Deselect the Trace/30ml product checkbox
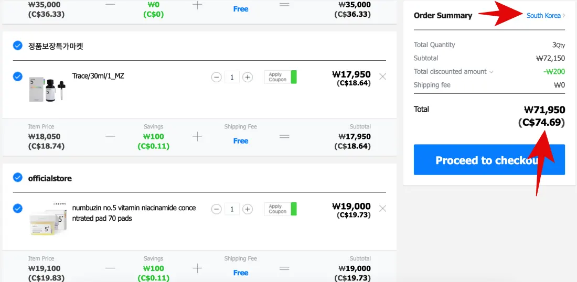 coord(18,77)
